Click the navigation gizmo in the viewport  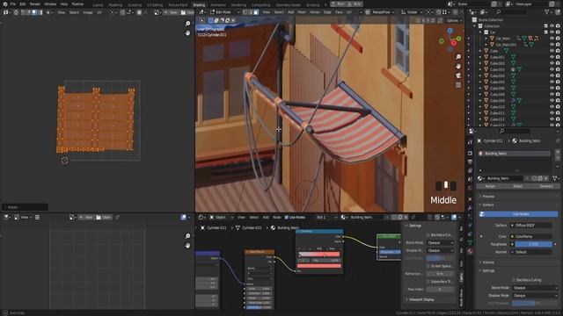(450, 39)
